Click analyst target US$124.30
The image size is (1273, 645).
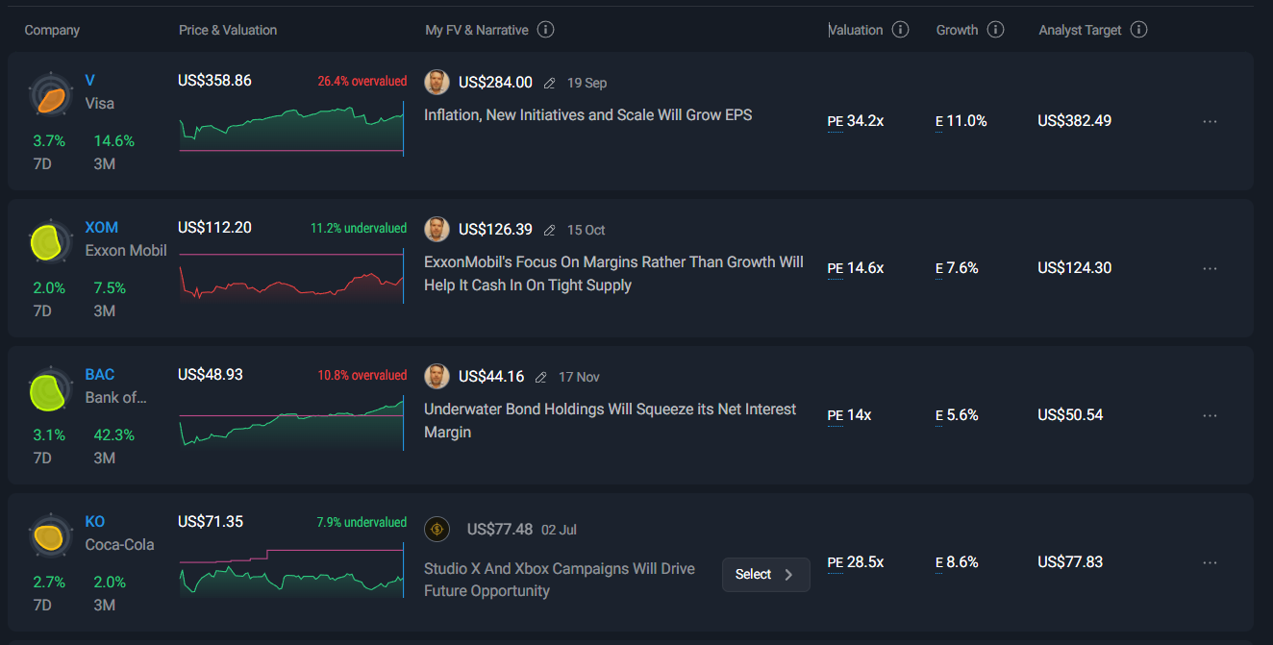pyautogui.click(x=1075, y=268)
